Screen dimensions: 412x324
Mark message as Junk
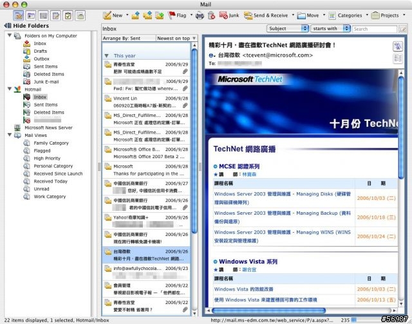point(229,15)
